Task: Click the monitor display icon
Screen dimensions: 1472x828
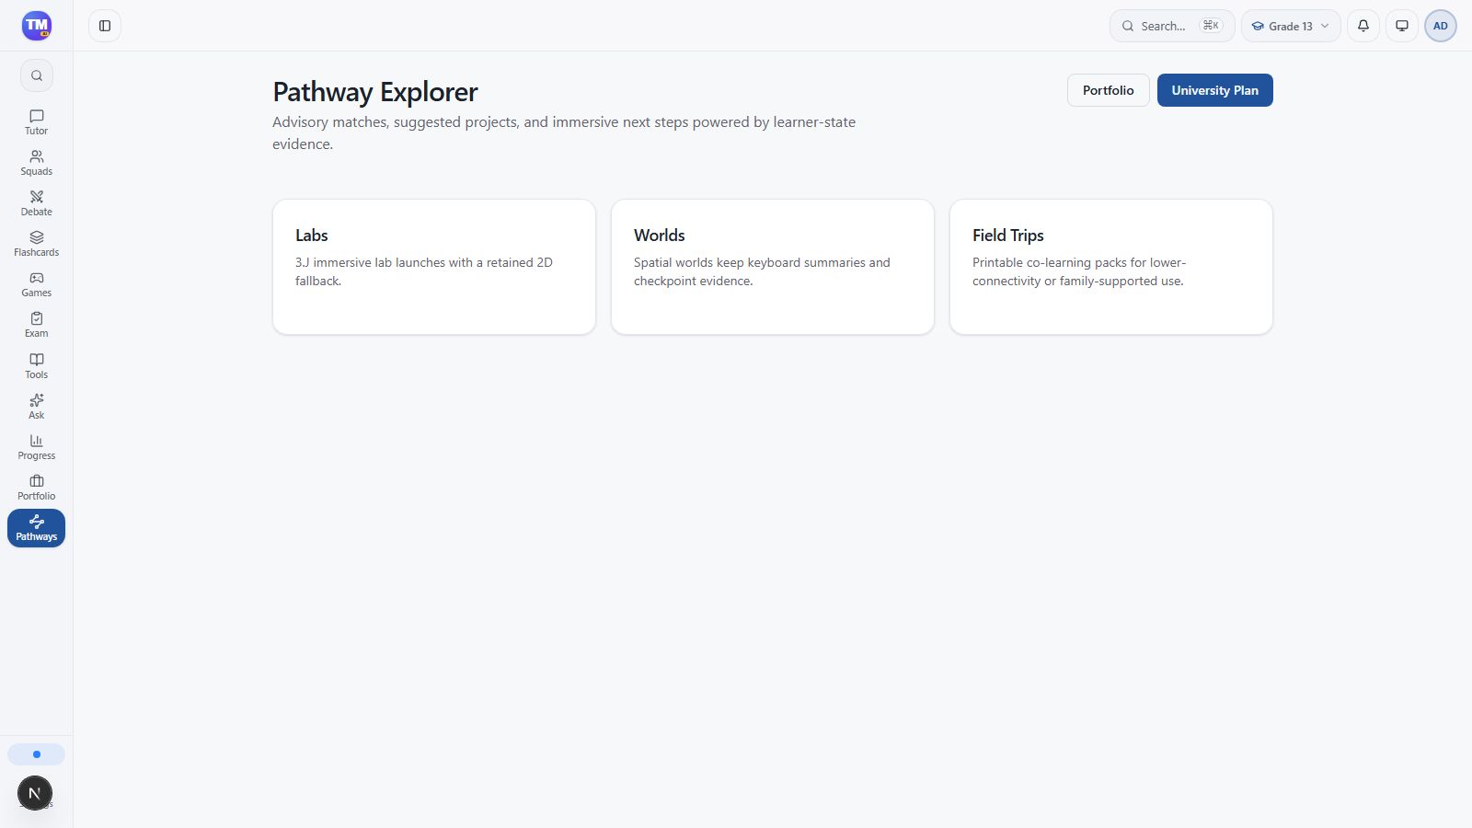Action: [x=1402, y=26]
